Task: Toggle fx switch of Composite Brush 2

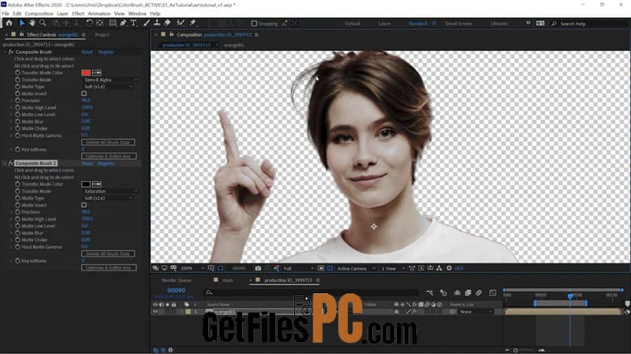Action: [11, 164]
